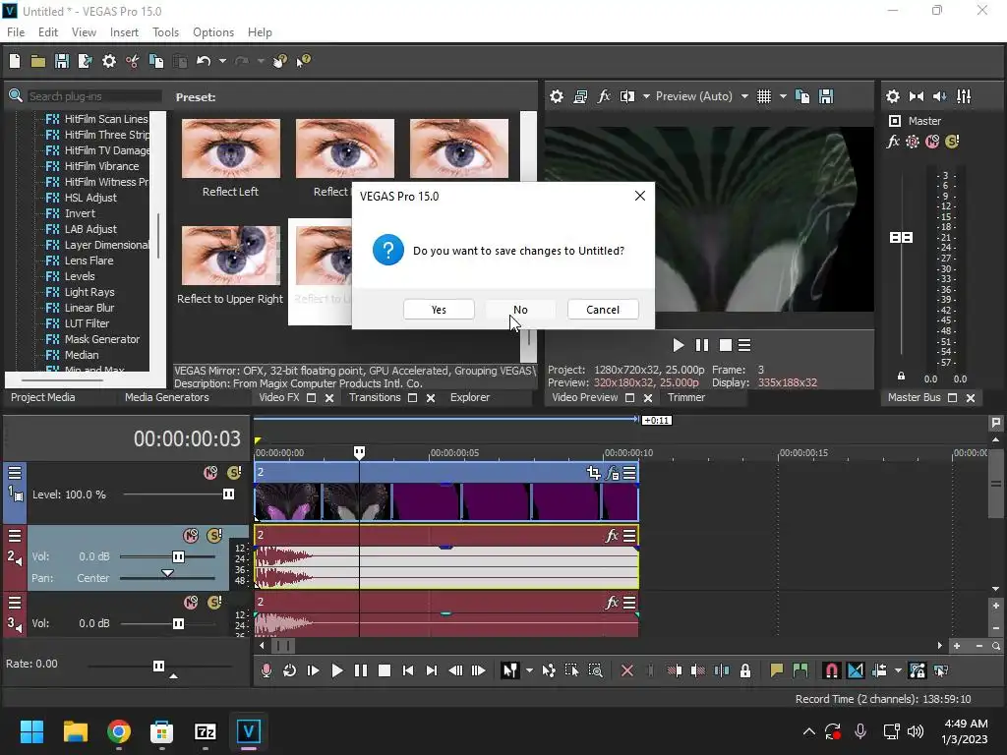Click Cancel in the save dialog
This screenshot has width=1007, height=755.
tap(603, 310)
